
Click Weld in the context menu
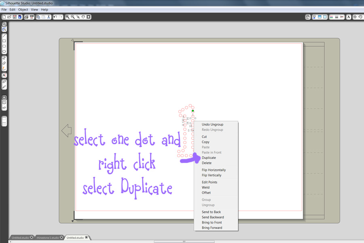click(205, 188)
